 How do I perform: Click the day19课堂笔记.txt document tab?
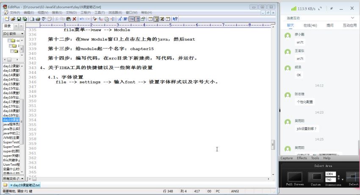coord(25,185)
